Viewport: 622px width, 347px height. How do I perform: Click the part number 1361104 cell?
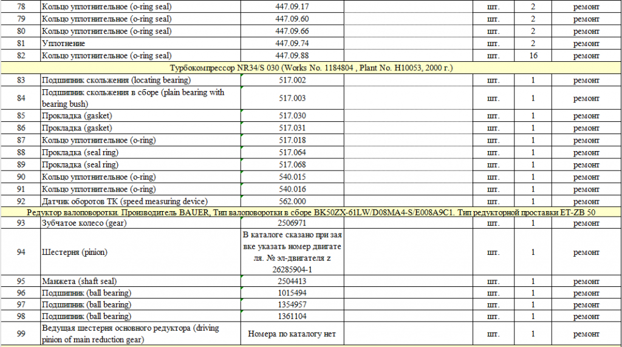click(x=292, y=316)
